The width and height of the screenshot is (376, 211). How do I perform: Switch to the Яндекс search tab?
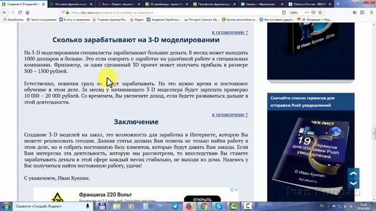119,4
